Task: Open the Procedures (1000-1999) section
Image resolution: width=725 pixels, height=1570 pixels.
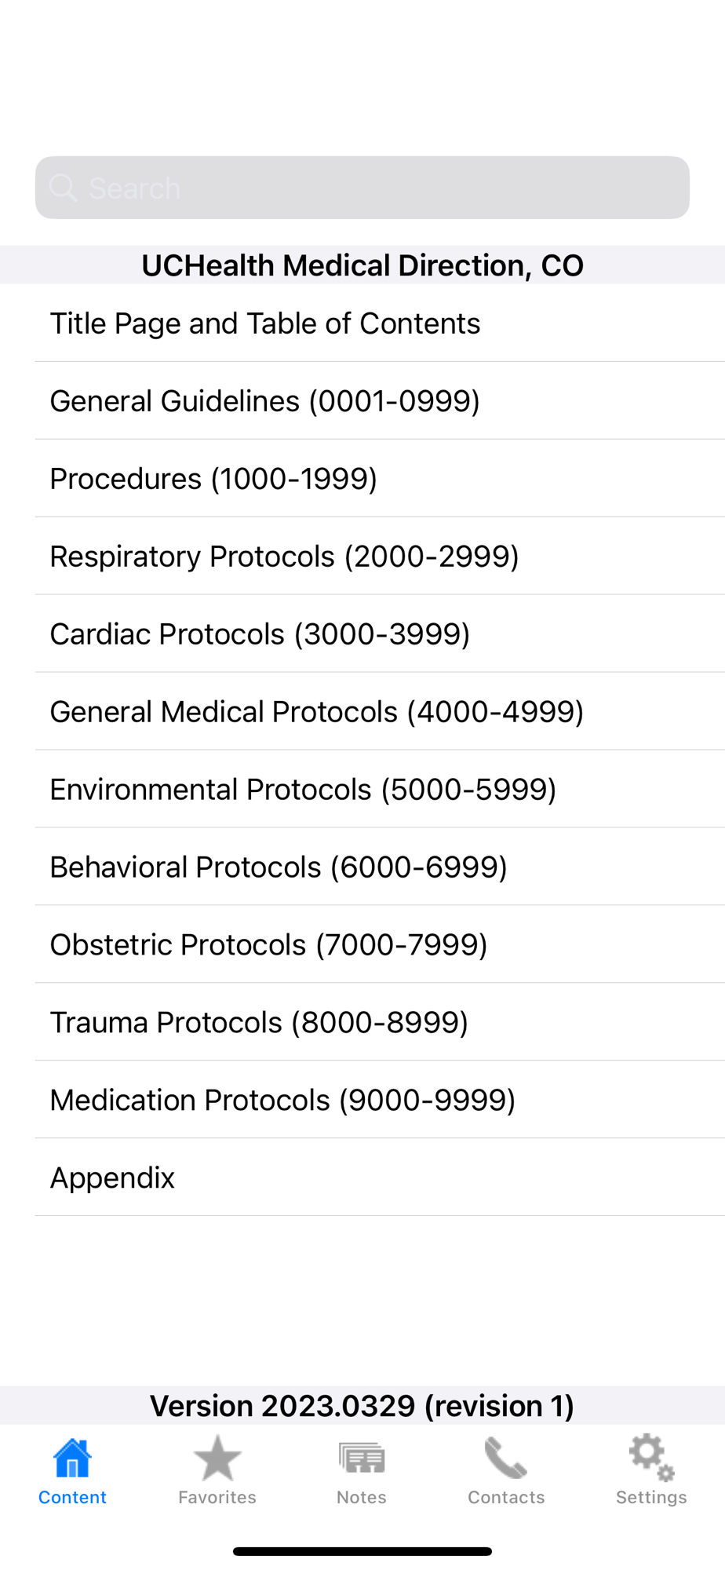Action: point(213,479)
